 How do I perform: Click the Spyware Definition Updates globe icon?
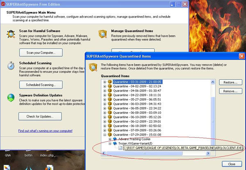point(11,98)
